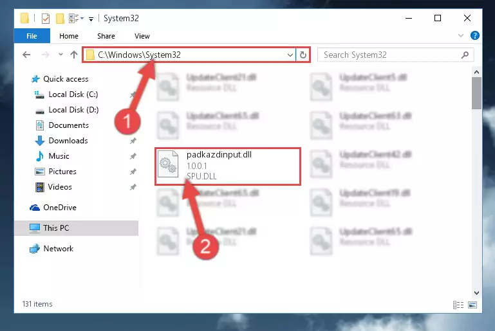Click the This PC monitor icon
Image resolution: width=495 pixels, height=331 pixels.
tap(35, 228)
